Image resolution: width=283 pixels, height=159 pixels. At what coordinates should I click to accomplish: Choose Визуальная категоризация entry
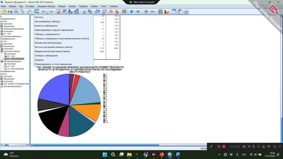64,43
